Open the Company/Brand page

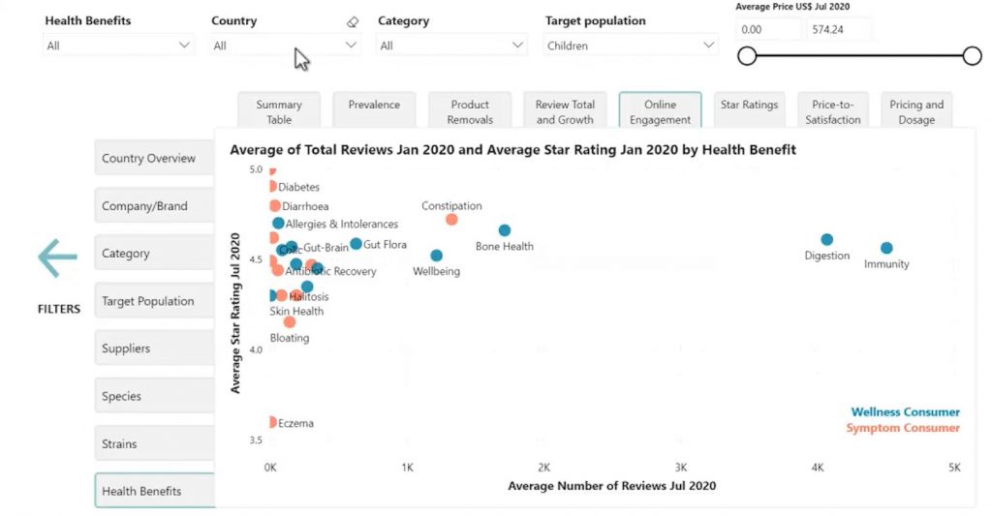154,205
